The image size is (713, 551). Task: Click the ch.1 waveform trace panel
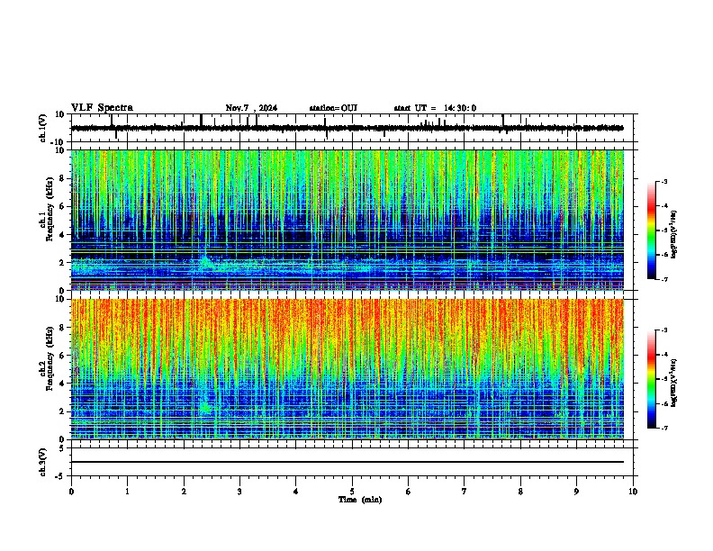pos(351,128)
